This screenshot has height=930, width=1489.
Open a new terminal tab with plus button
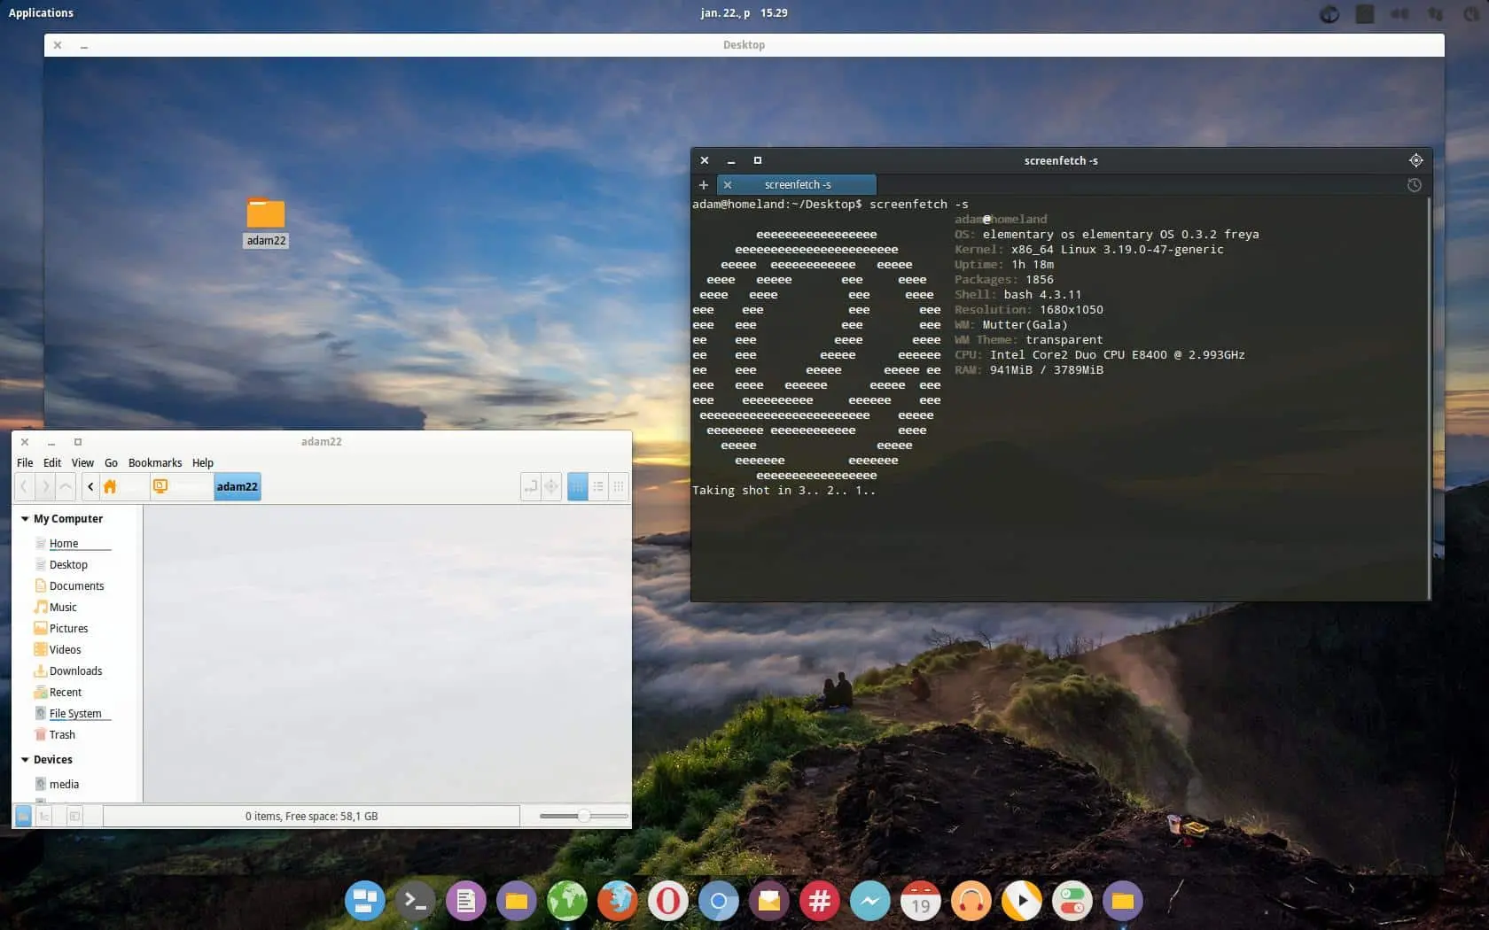[x=703, y=185]
